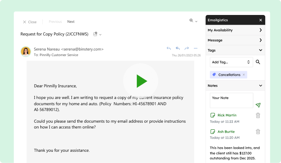Screen dimensions: 281x163
Task: Click the 'Dear Pinnilly Insurance,' greeting line
Action: (55, 86)
